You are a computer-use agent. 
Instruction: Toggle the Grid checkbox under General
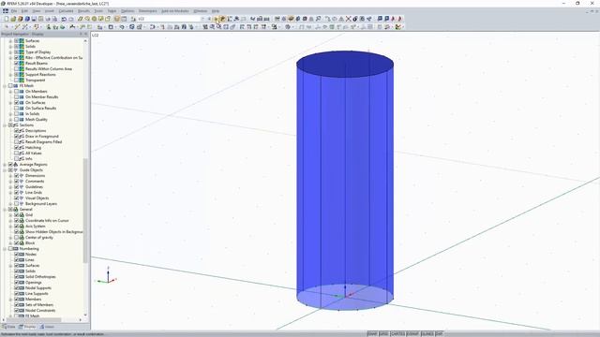point(17,215)
